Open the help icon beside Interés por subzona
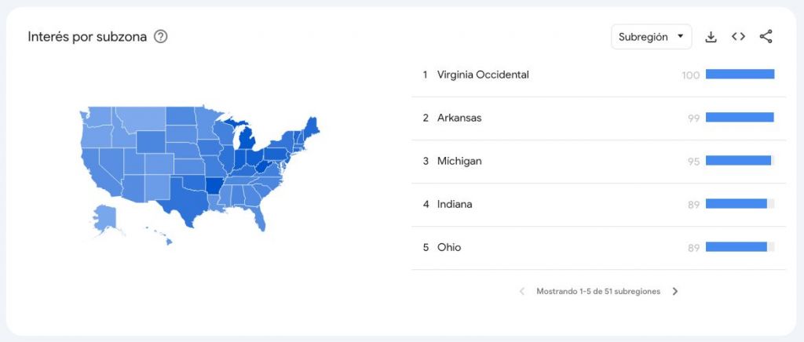Viewport: 804px width, 342px height. tap(160, 37)
